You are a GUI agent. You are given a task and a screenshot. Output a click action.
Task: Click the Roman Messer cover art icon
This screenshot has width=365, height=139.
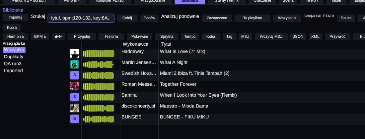tap(74, 86)
